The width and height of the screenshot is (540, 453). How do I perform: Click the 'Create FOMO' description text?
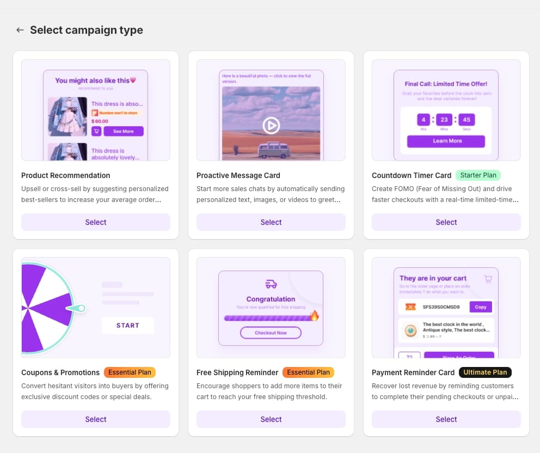pyautogui.click(x=445, y=194)
